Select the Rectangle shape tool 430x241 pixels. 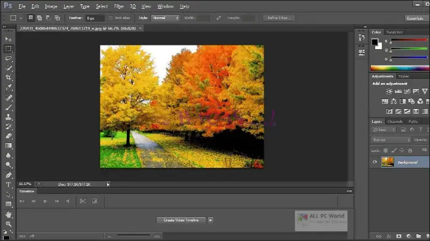(x=9, y=204)
